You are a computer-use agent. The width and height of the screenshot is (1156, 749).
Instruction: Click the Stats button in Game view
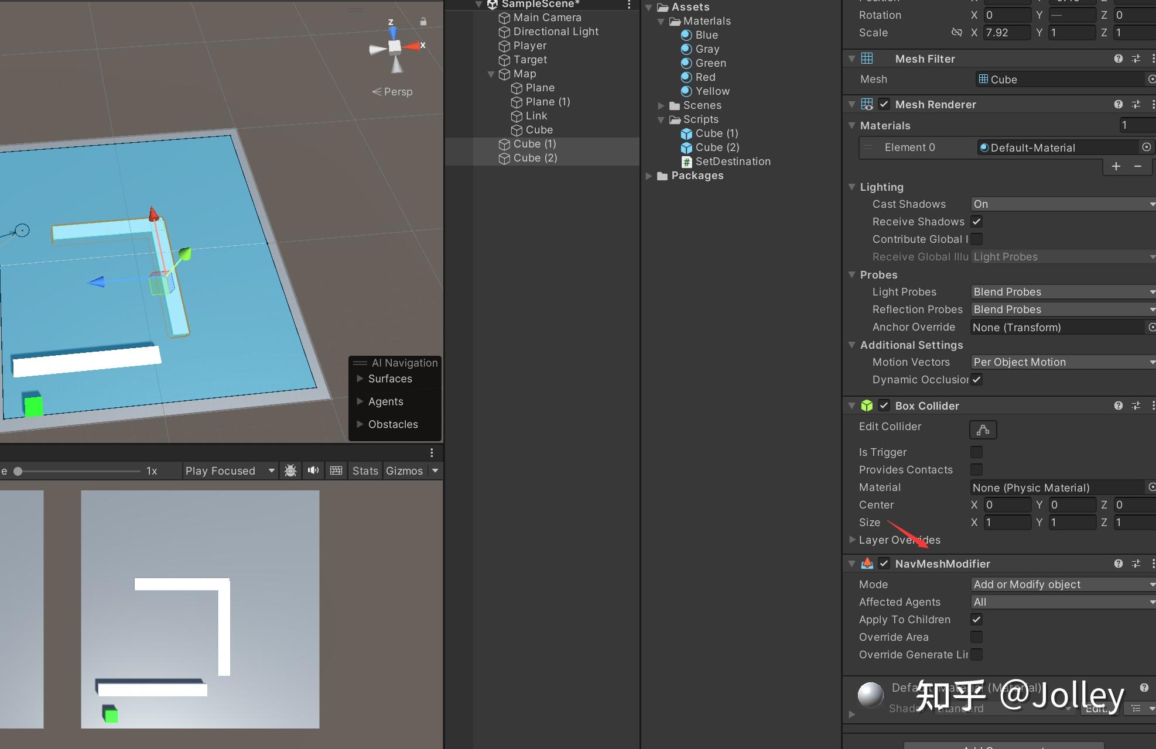[365, 470]
